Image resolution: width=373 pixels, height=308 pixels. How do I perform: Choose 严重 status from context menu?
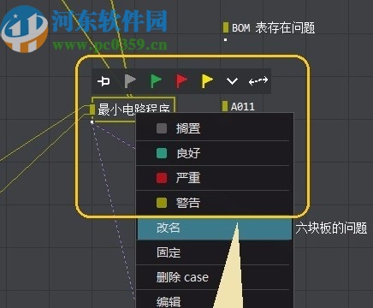215,178
